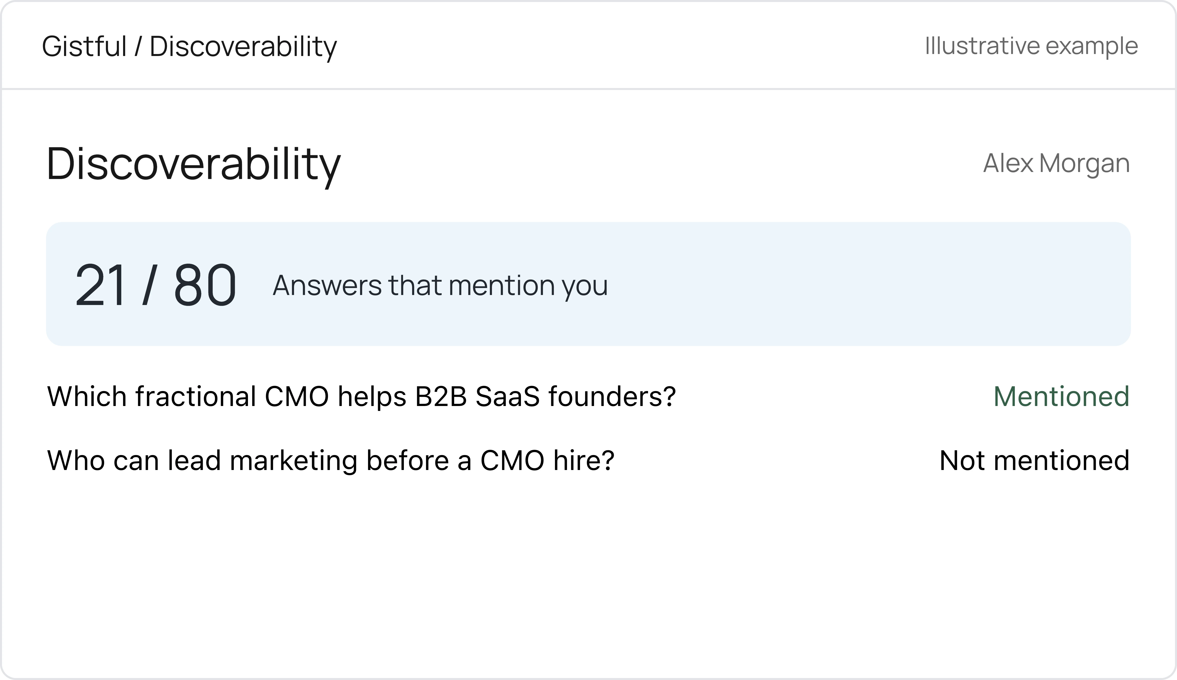Select the Illustrative example label
The image size is (1177, 680).
(x=1031, y=46)
